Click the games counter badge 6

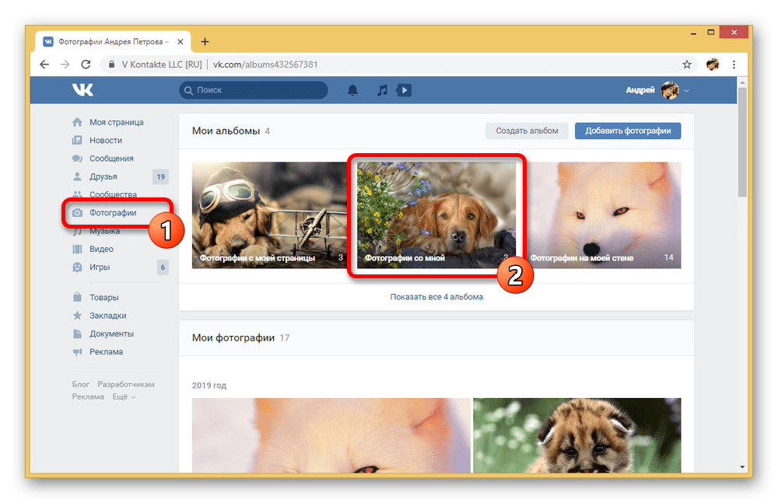coord(163,267)
